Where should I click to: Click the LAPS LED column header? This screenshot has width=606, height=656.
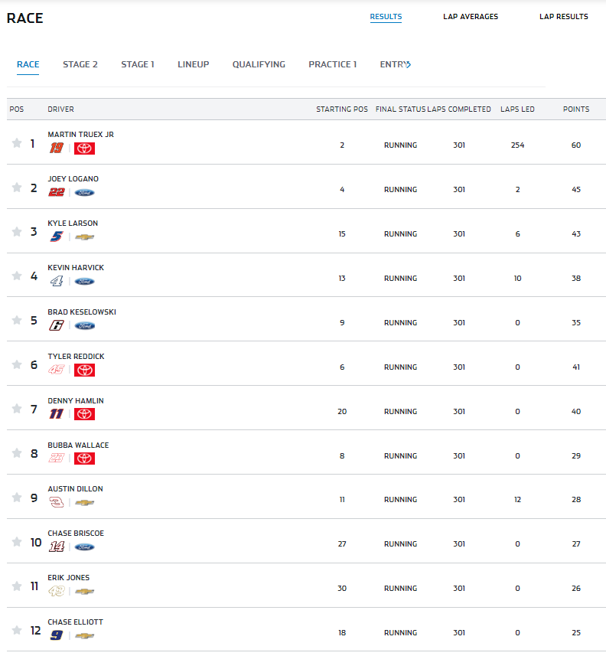point(517,109)
